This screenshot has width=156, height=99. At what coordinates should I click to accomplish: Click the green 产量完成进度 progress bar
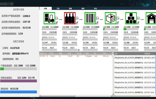click(x=19, y=69)
